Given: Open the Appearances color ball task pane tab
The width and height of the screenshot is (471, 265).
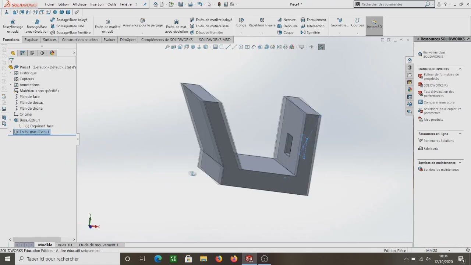Looking at the screenshot, I should coord(410,89).
